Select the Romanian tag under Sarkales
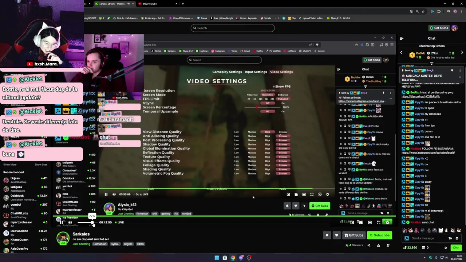Image resolution: width=466 pixels, height=262 pixels. [x=100, y=244]
